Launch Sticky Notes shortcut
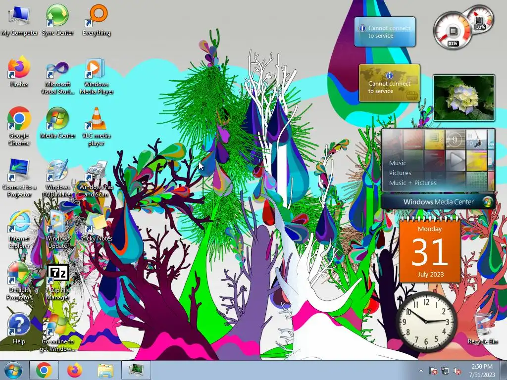 [x=97, y=226]
